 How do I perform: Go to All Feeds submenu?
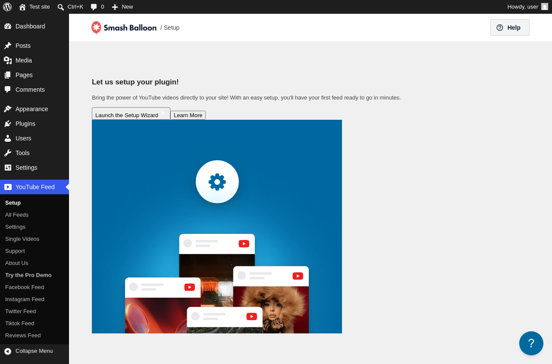coord(34,215)
